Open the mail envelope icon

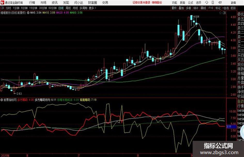coord(220,3)
